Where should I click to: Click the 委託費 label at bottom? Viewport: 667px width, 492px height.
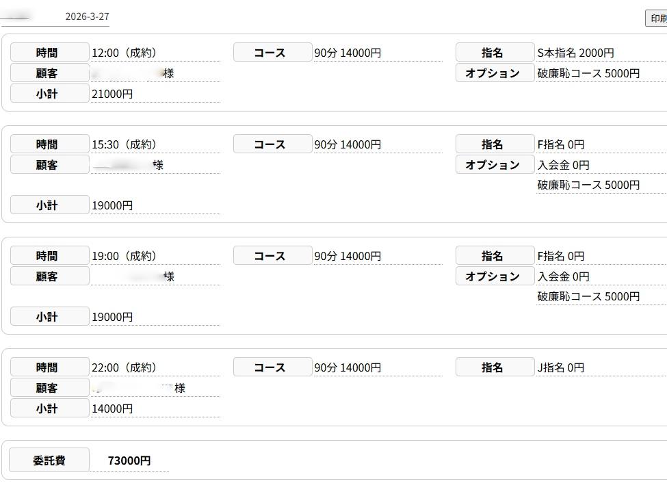click(x=49, y=461)
